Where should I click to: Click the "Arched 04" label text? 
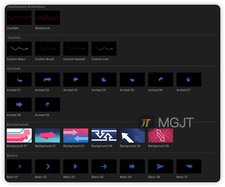point(99,90)
